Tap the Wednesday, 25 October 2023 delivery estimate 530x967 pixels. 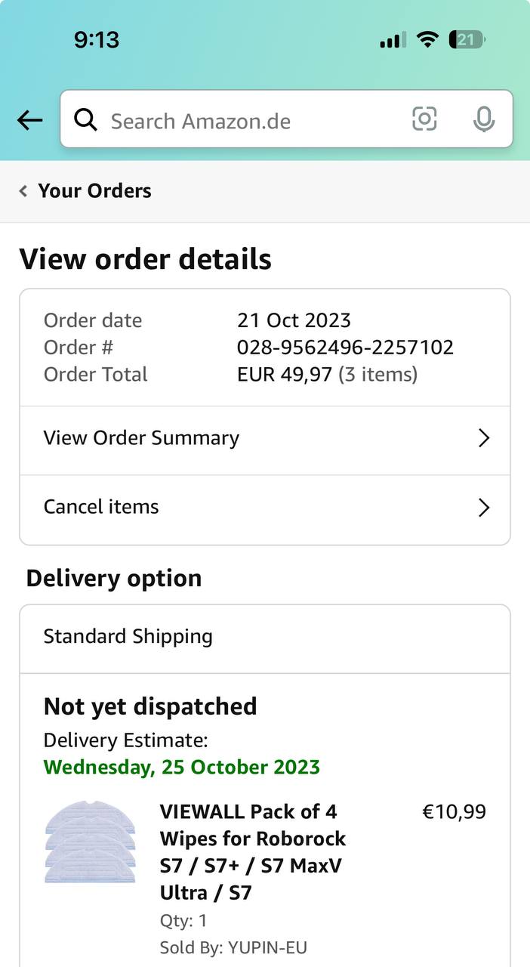point(181,768)
